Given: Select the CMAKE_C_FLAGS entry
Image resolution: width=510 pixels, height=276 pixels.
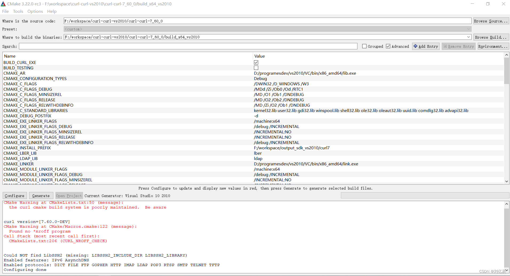Looking at the screenshot, I should click(x=20, y=84).
